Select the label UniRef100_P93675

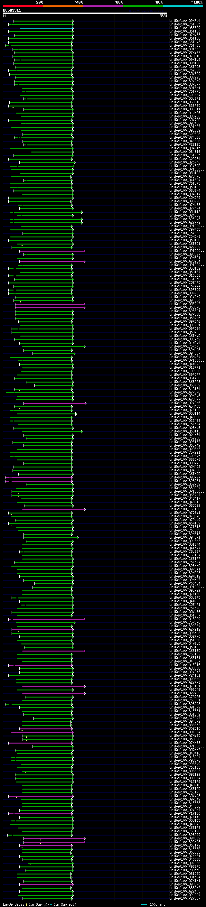point(185,866)
